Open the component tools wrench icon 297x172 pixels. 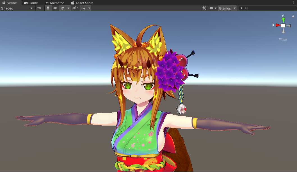(204, 8)
